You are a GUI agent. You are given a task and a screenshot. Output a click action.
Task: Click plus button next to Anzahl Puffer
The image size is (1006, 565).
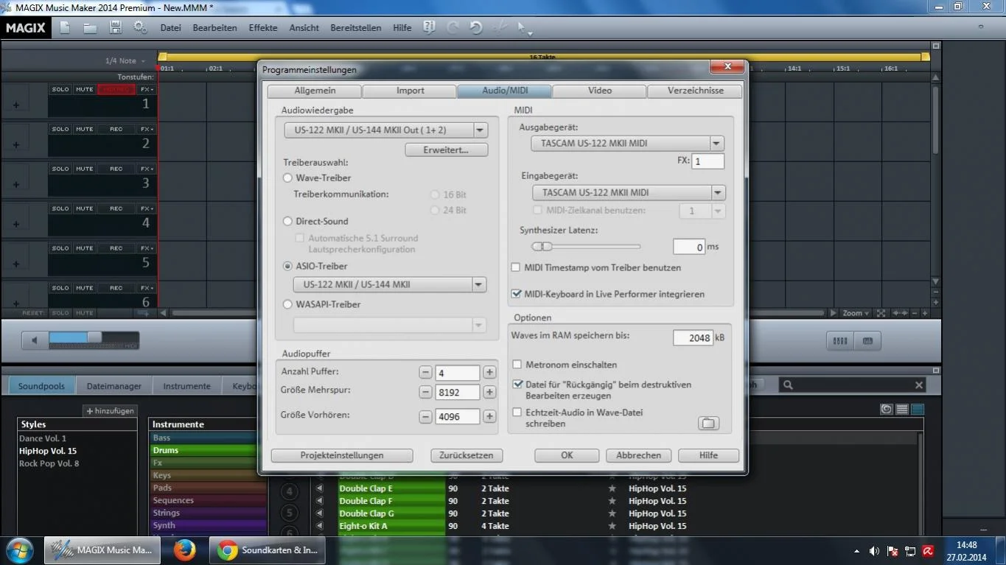coord(489,373)
